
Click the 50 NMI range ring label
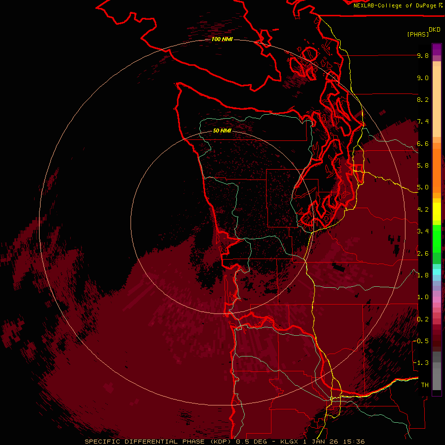[222, 131]
